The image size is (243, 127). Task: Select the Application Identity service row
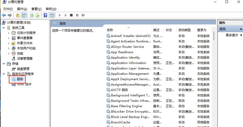click(158, 57)
